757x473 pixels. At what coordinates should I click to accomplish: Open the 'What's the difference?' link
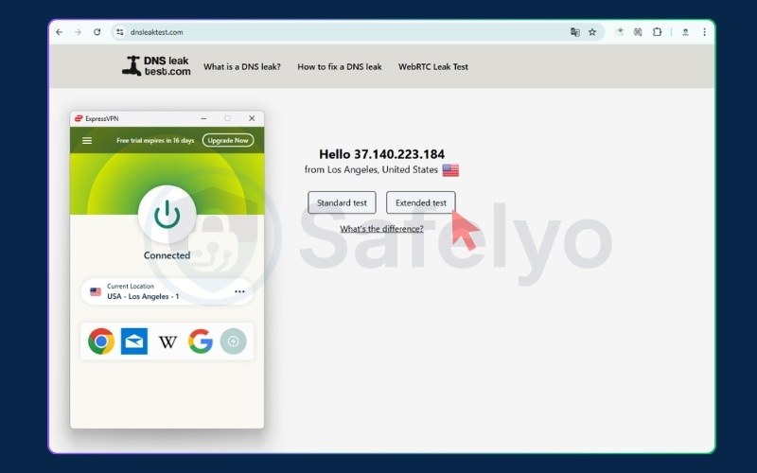(x=381, y=229)
